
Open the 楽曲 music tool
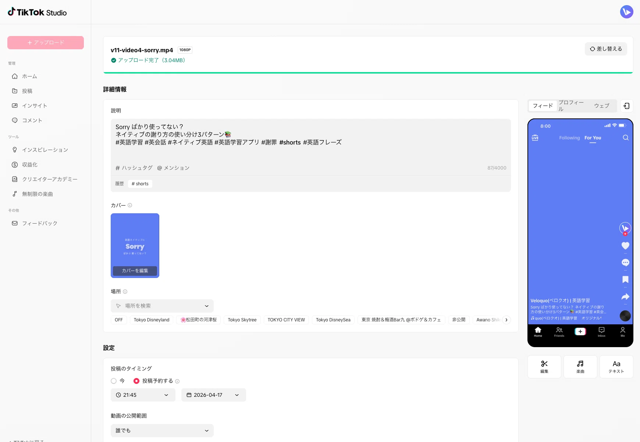[580, 367]
